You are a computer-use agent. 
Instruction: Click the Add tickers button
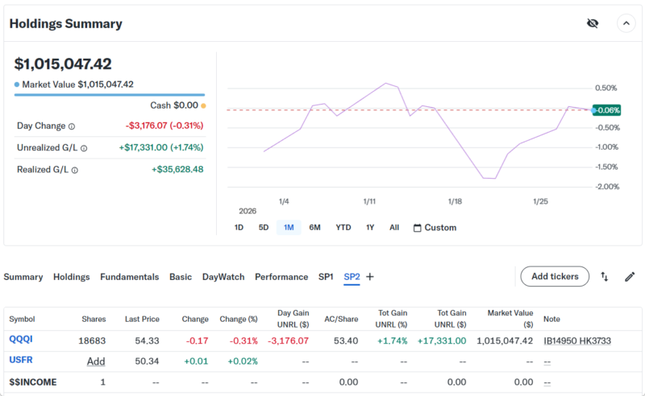pyautogui.click(x=555, y=277)
